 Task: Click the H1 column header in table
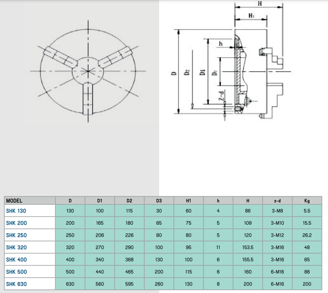(x=189, y=201)
